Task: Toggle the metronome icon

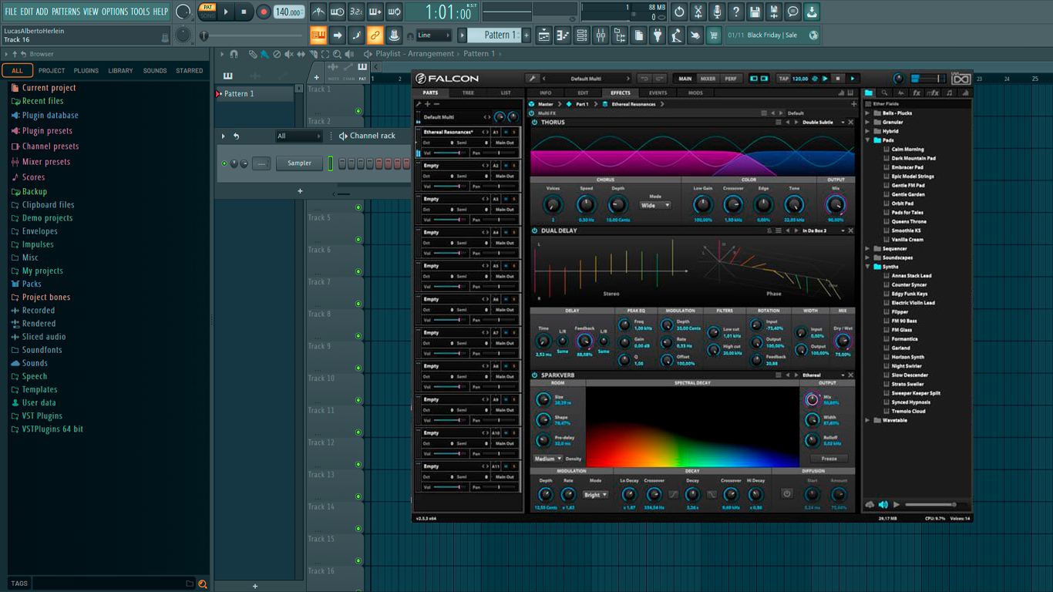Action: click(318, 12)
